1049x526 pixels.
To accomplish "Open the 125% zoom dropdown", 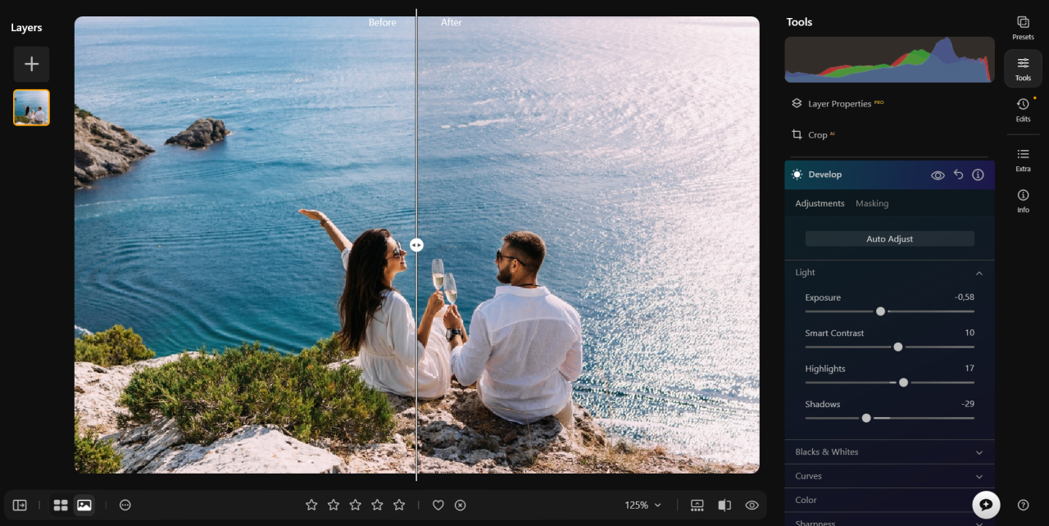I will tap(643, 506).
